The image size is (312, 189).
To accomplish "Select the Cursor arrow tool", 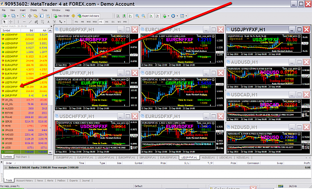I will tap(4, 21).
